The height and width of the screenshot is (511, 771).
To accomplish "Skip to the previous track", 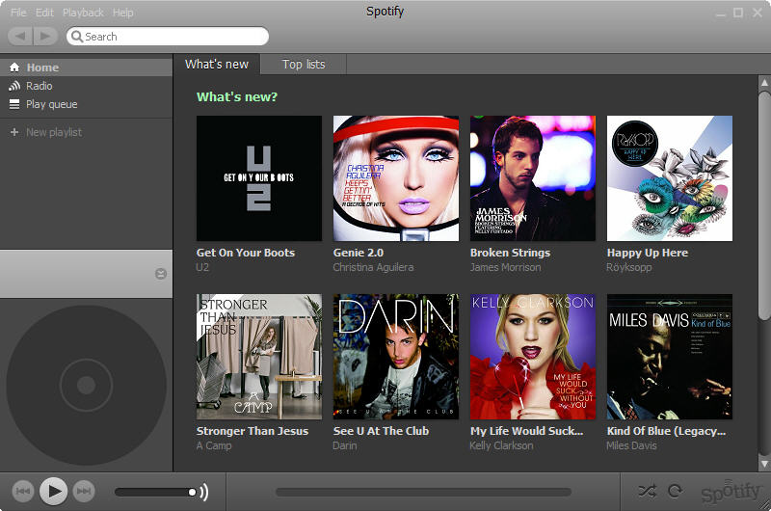I will click(x=23, y=491).
